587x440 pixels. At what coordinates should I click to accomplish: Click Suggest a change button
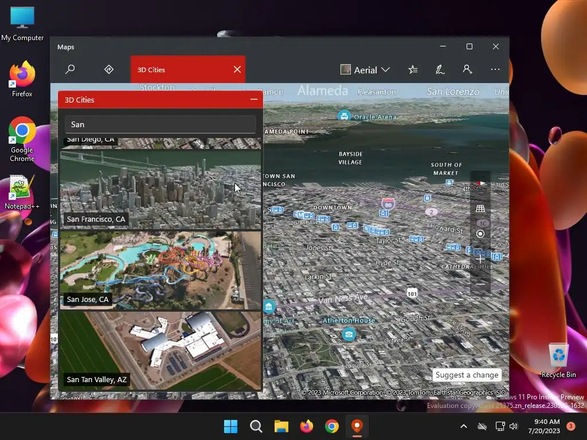tap(467, 375)
